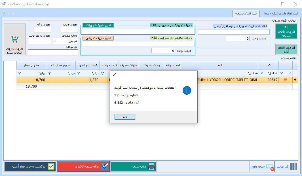Click the blue information icon in dialog
This screenshot has width=302, height=176.
click(187, 90)
